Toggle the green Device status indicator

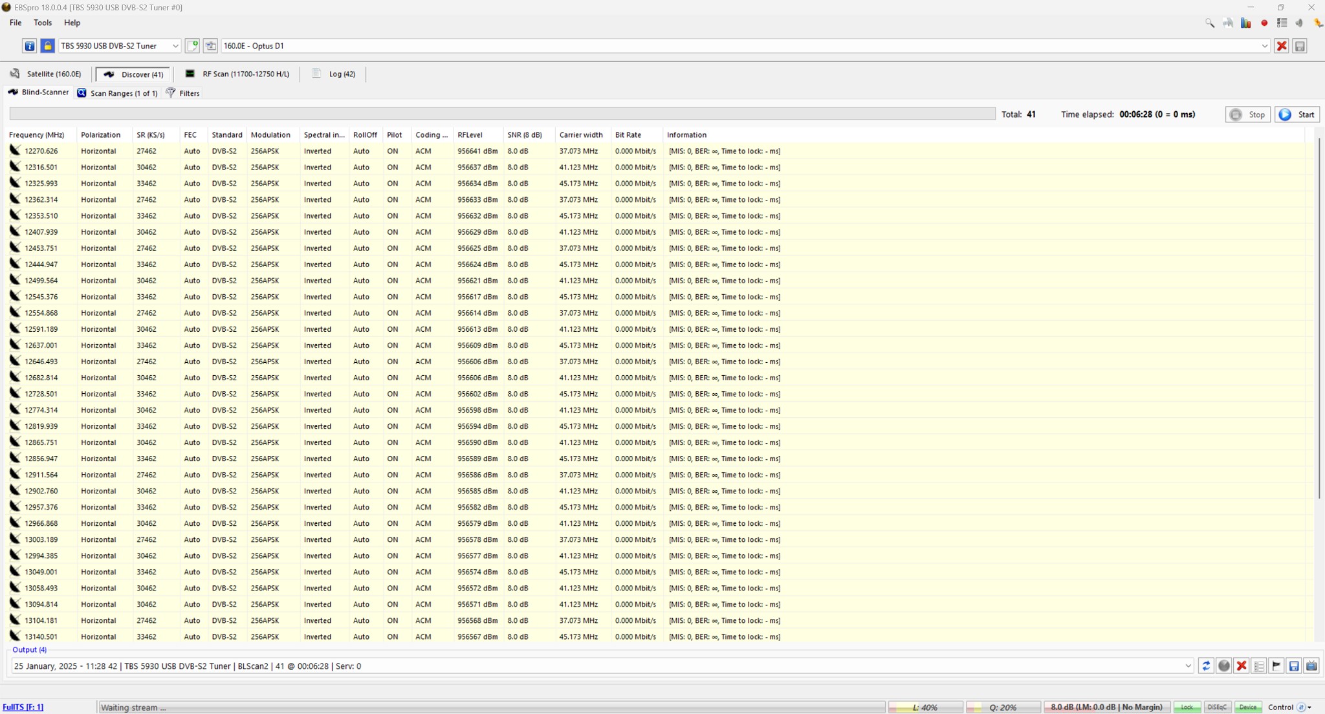1247,707
